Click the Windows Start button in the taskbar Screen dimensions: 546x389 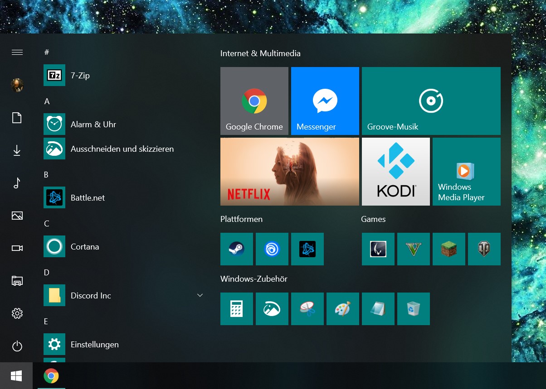tap(16, 375)
